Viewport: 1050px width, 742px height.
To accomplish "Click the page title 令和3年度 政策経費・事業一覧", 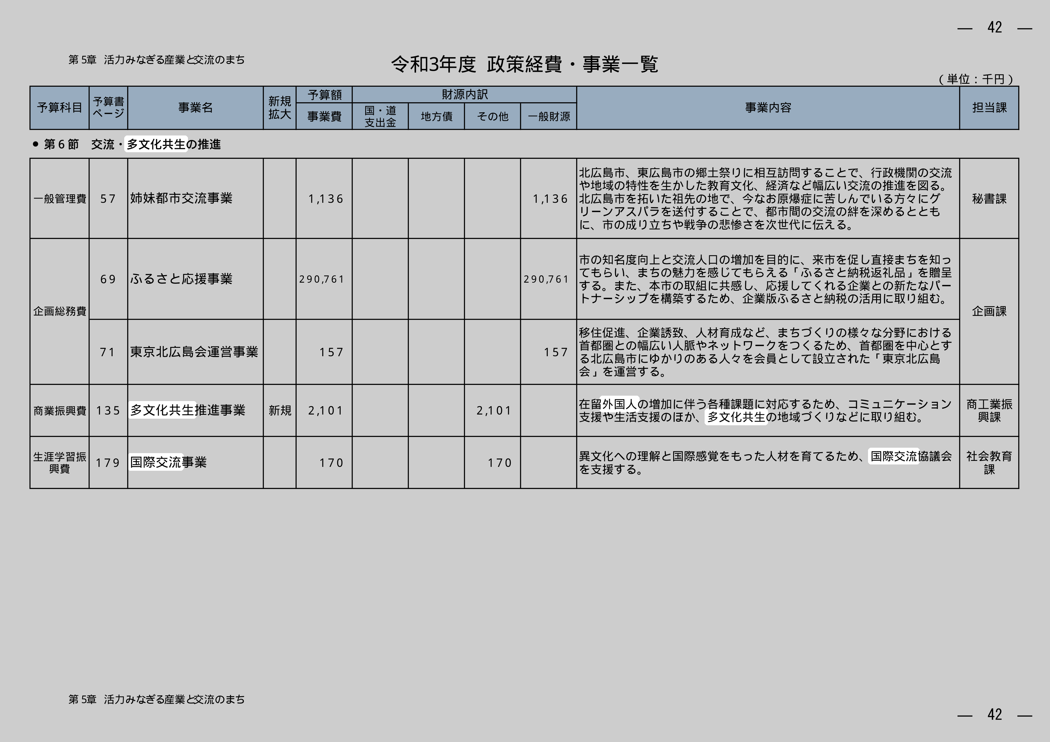I will tap(524, 64).
